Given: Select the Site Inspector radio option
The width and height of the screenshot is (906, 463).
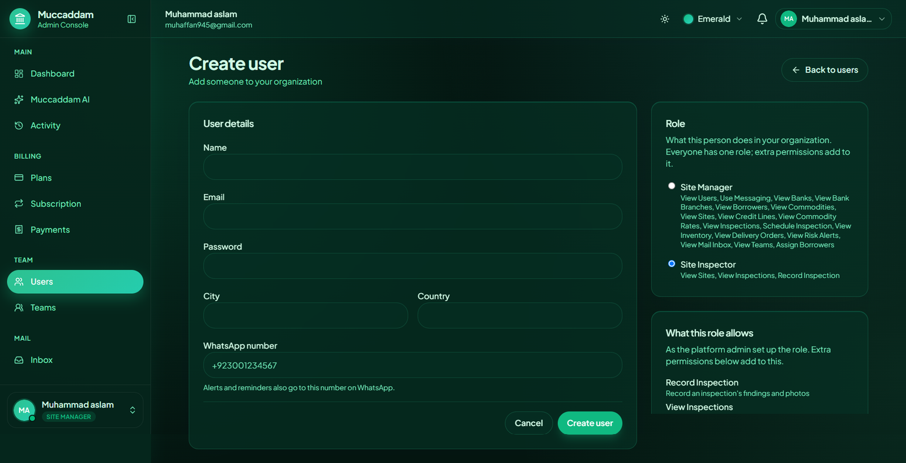Looking at the screenshot, I should tap(672, 264).
